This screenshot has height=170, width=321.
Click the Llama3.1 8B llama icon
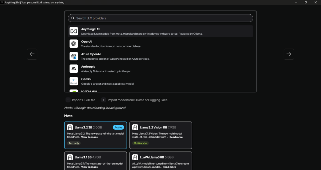70,157
